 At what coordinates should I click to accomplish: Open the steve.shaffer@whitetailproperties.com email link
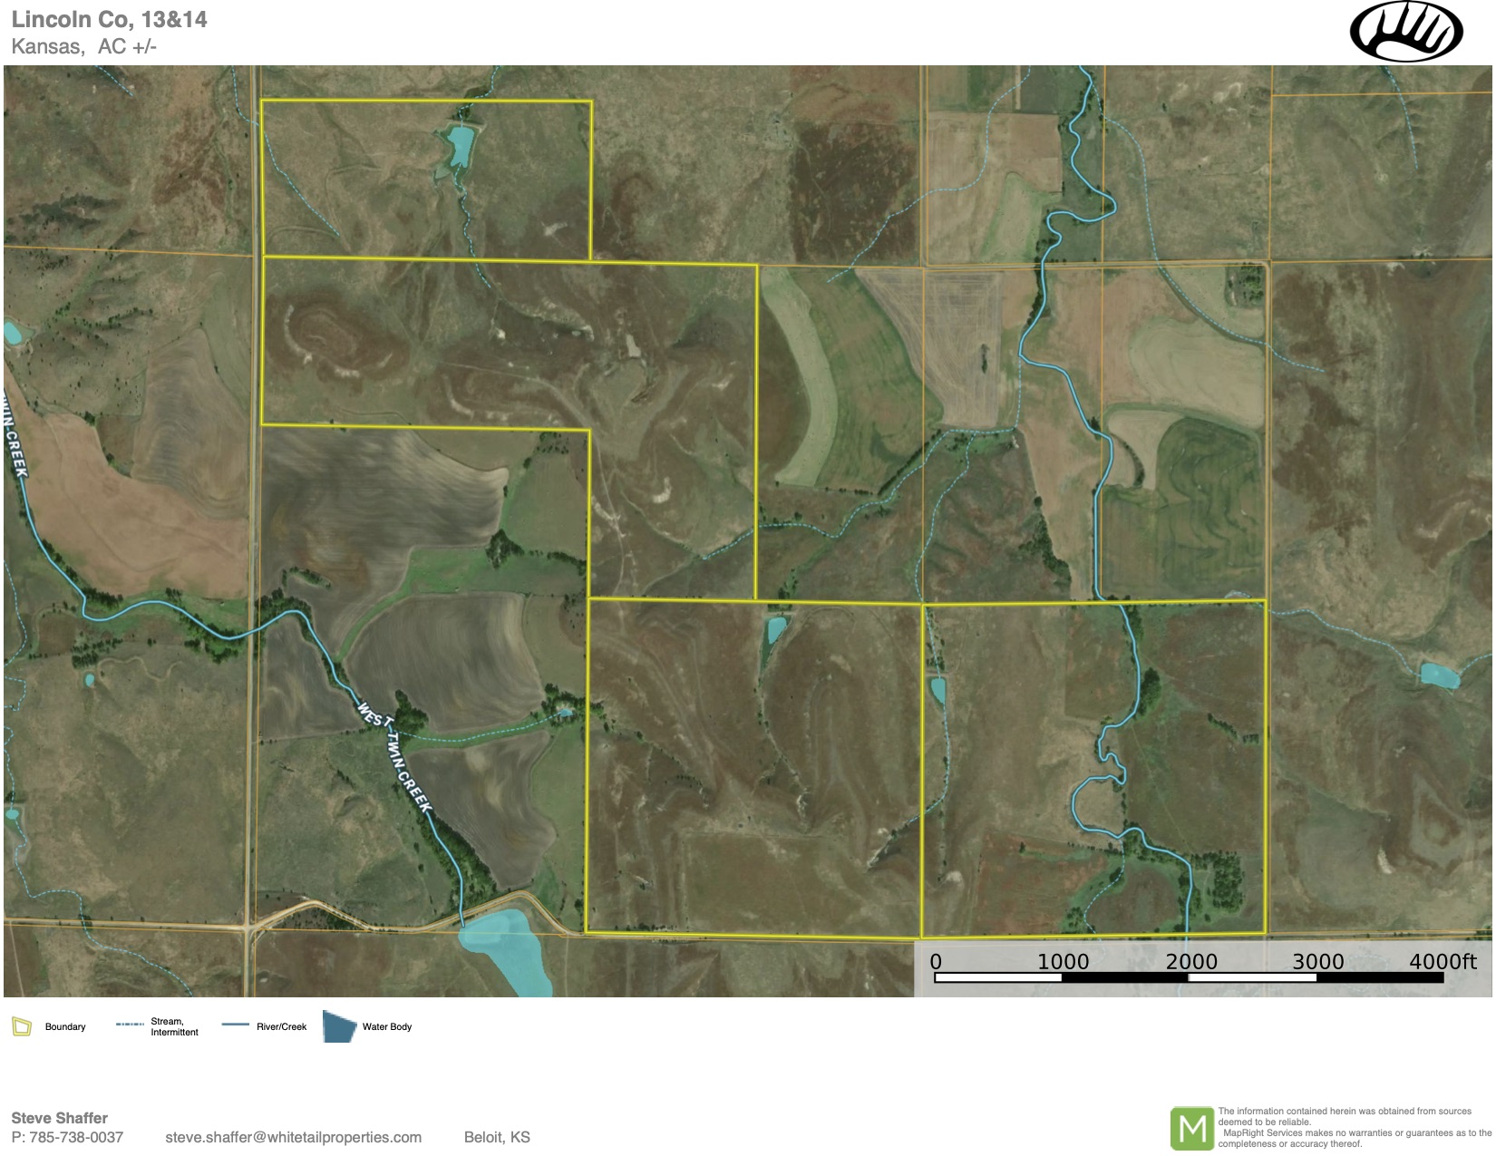pyautogui.click(x=293, y=1137)
